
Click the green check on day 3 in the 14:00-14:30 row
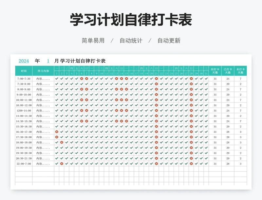click(67, 116)
